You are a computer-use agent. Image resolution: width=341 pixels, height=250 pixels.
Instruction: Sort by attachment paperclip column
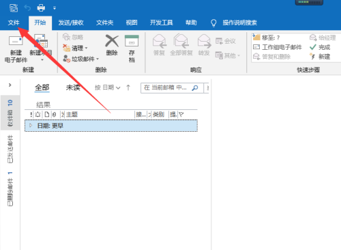coord(54,114)
